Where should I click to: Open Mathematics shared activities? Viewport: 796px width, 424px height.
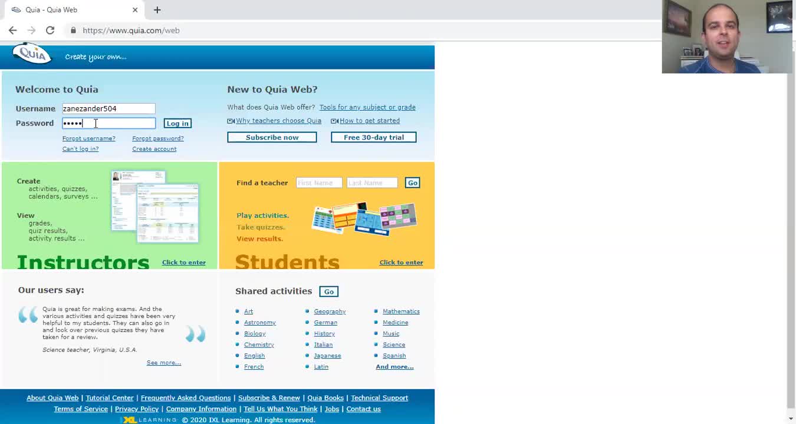tap(401, 312)
